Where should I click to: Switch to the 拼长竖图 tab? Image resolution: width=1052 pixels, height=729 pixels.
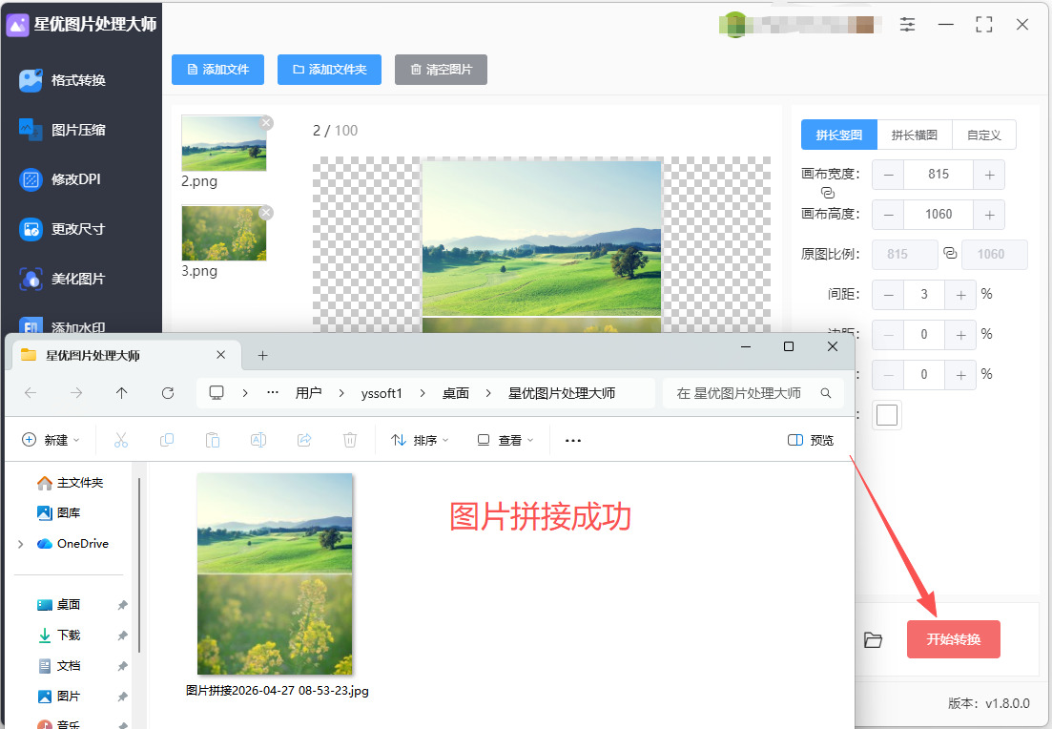coord(839,135)
